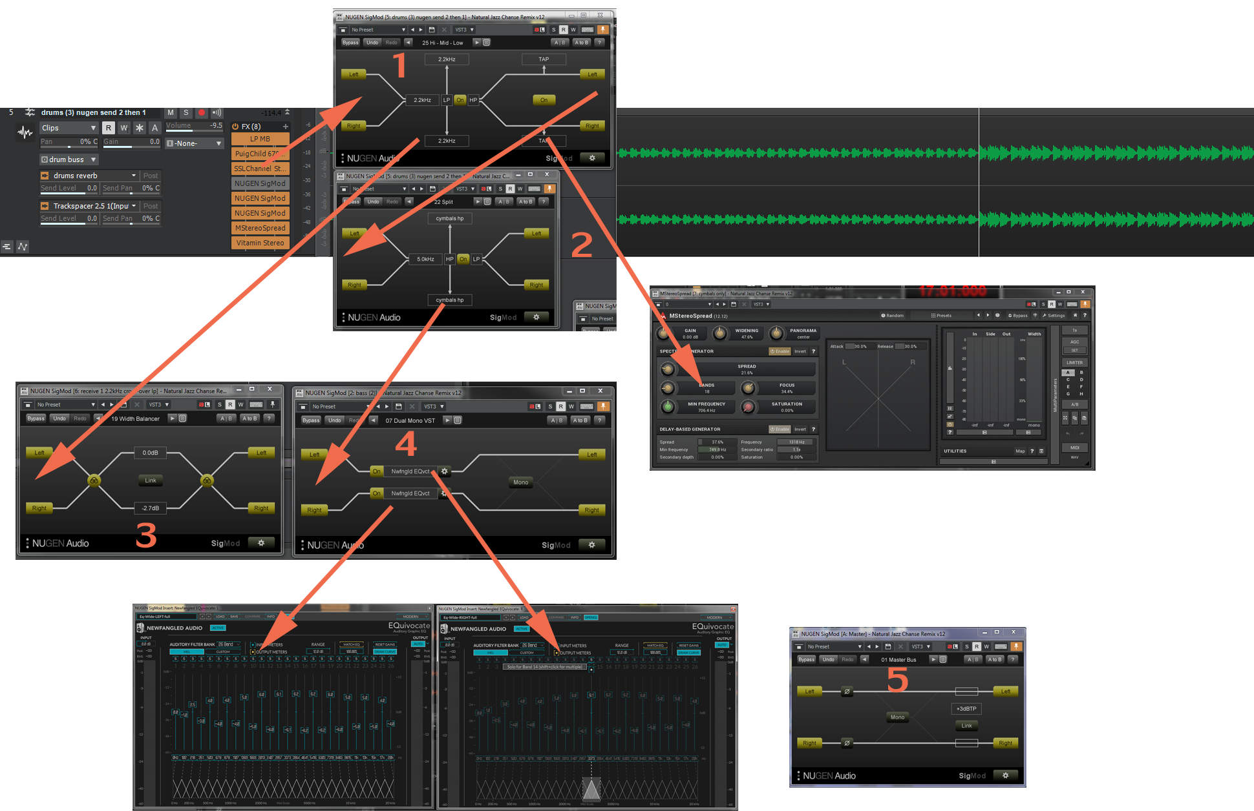The width and height of the screenshot is (1254, 811).
Task: Click top TAP module in SigMod window 1
Action: tap(544, 59)
